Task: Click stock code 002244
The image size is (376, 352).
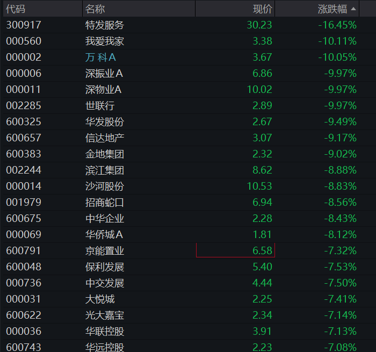Action: tap(24, 170)
